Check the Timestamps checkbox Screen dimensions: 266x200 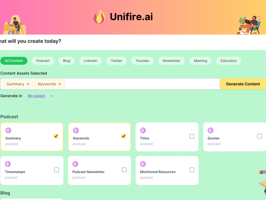(57, 170)
